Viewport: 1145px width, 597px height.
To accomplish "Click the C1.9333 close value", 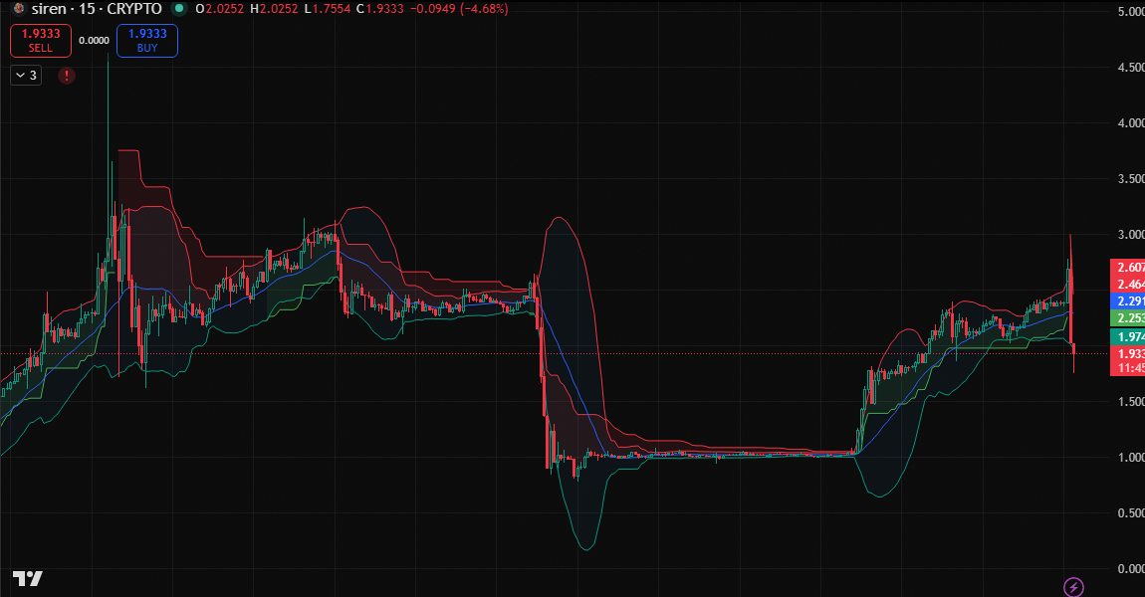I will [x=379, y=9].
